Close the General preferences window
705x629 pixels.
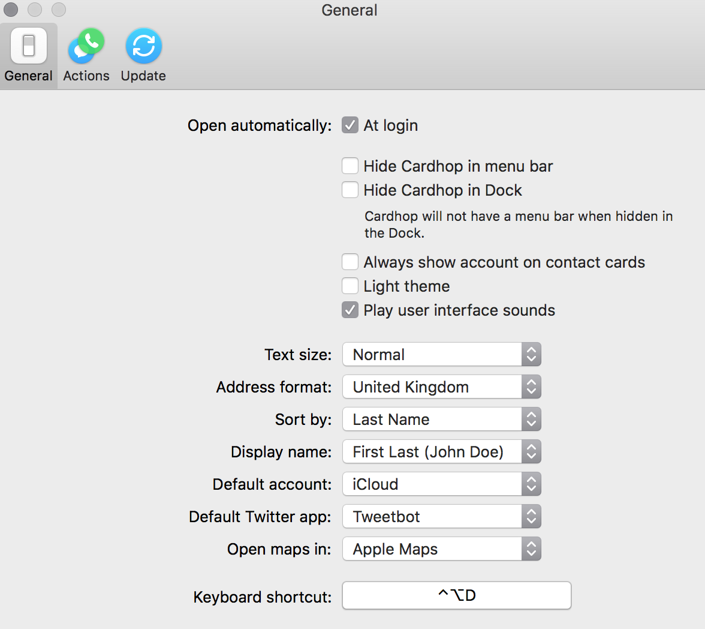click(11, 10)
